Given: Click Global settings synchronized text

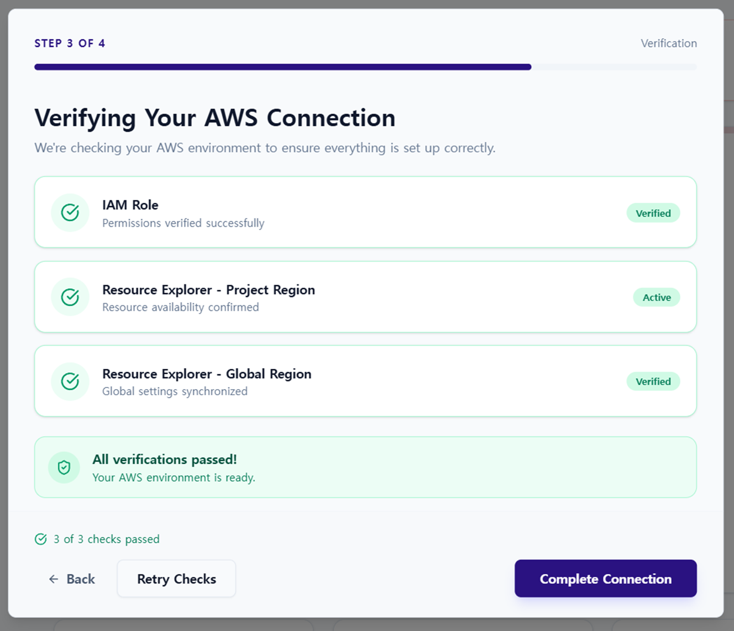Looking at the screenshot, I should tap(175, 391).
